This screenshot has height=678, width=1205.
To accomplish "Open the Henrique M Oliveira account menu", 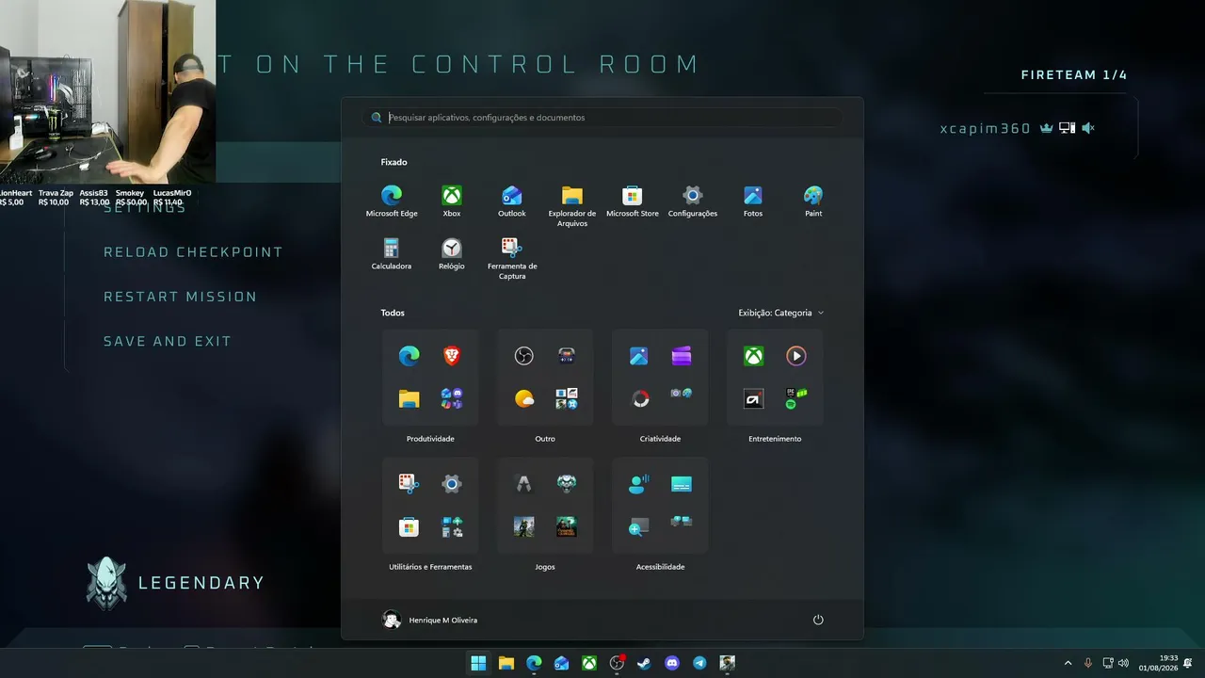I will 430,620.
